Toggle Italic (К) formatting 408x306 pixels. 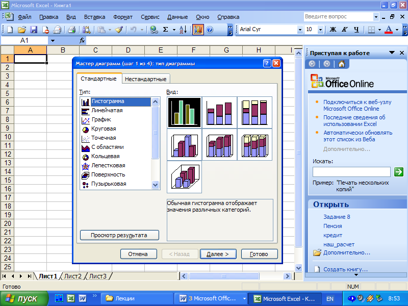point(345,30)
